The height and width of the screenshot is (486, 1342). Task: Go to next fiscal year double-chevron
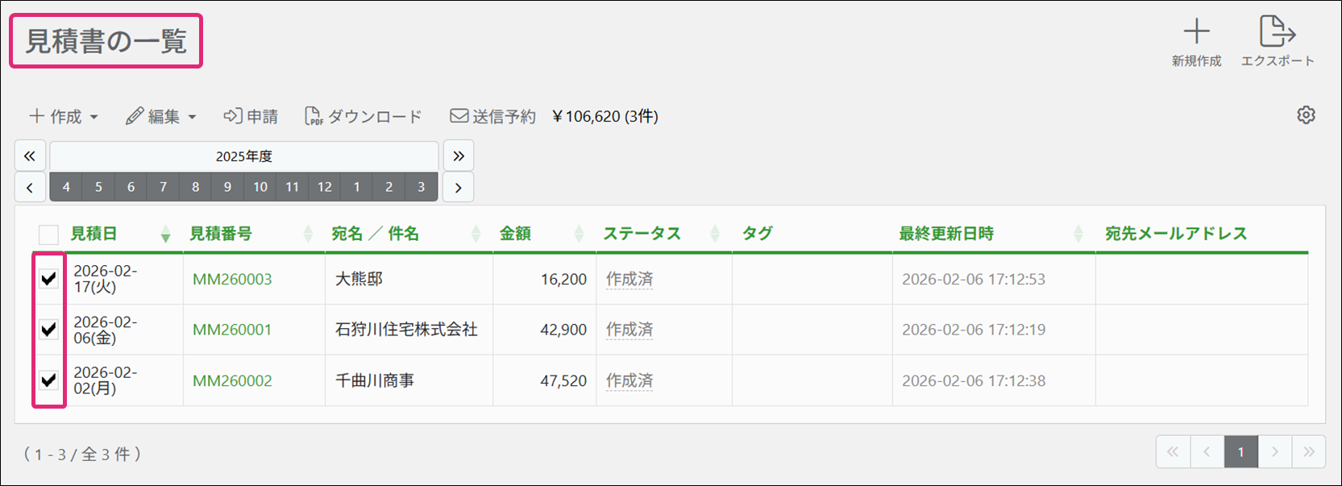coord(458,156)
